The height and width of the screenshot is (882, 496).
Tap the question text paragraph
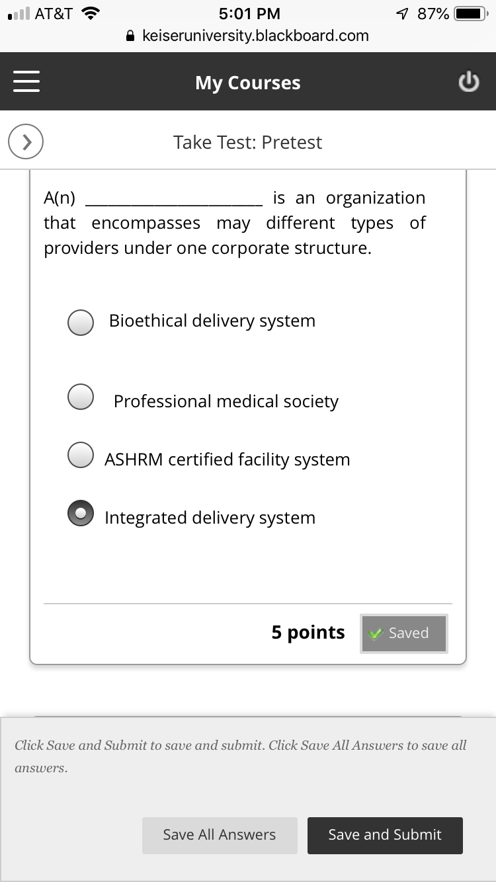pos(235,223)
